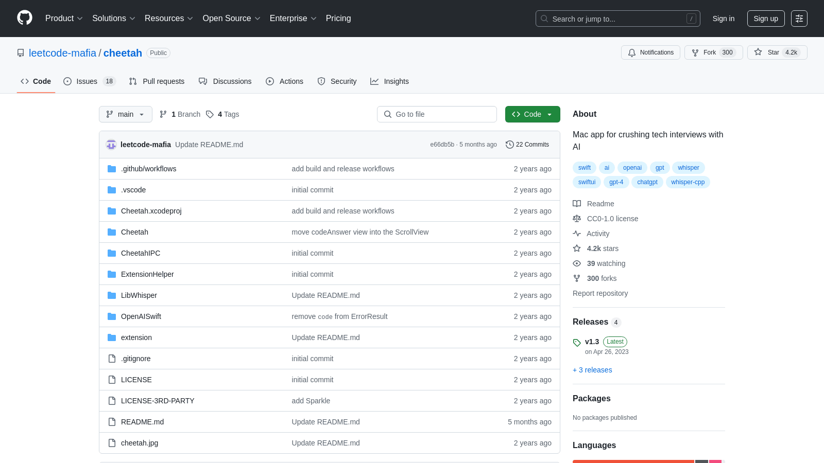Image resolution: width=824 pixels, height=463 pixels.
Task: Click the star icon to star the repo
Action: point(758,52)
